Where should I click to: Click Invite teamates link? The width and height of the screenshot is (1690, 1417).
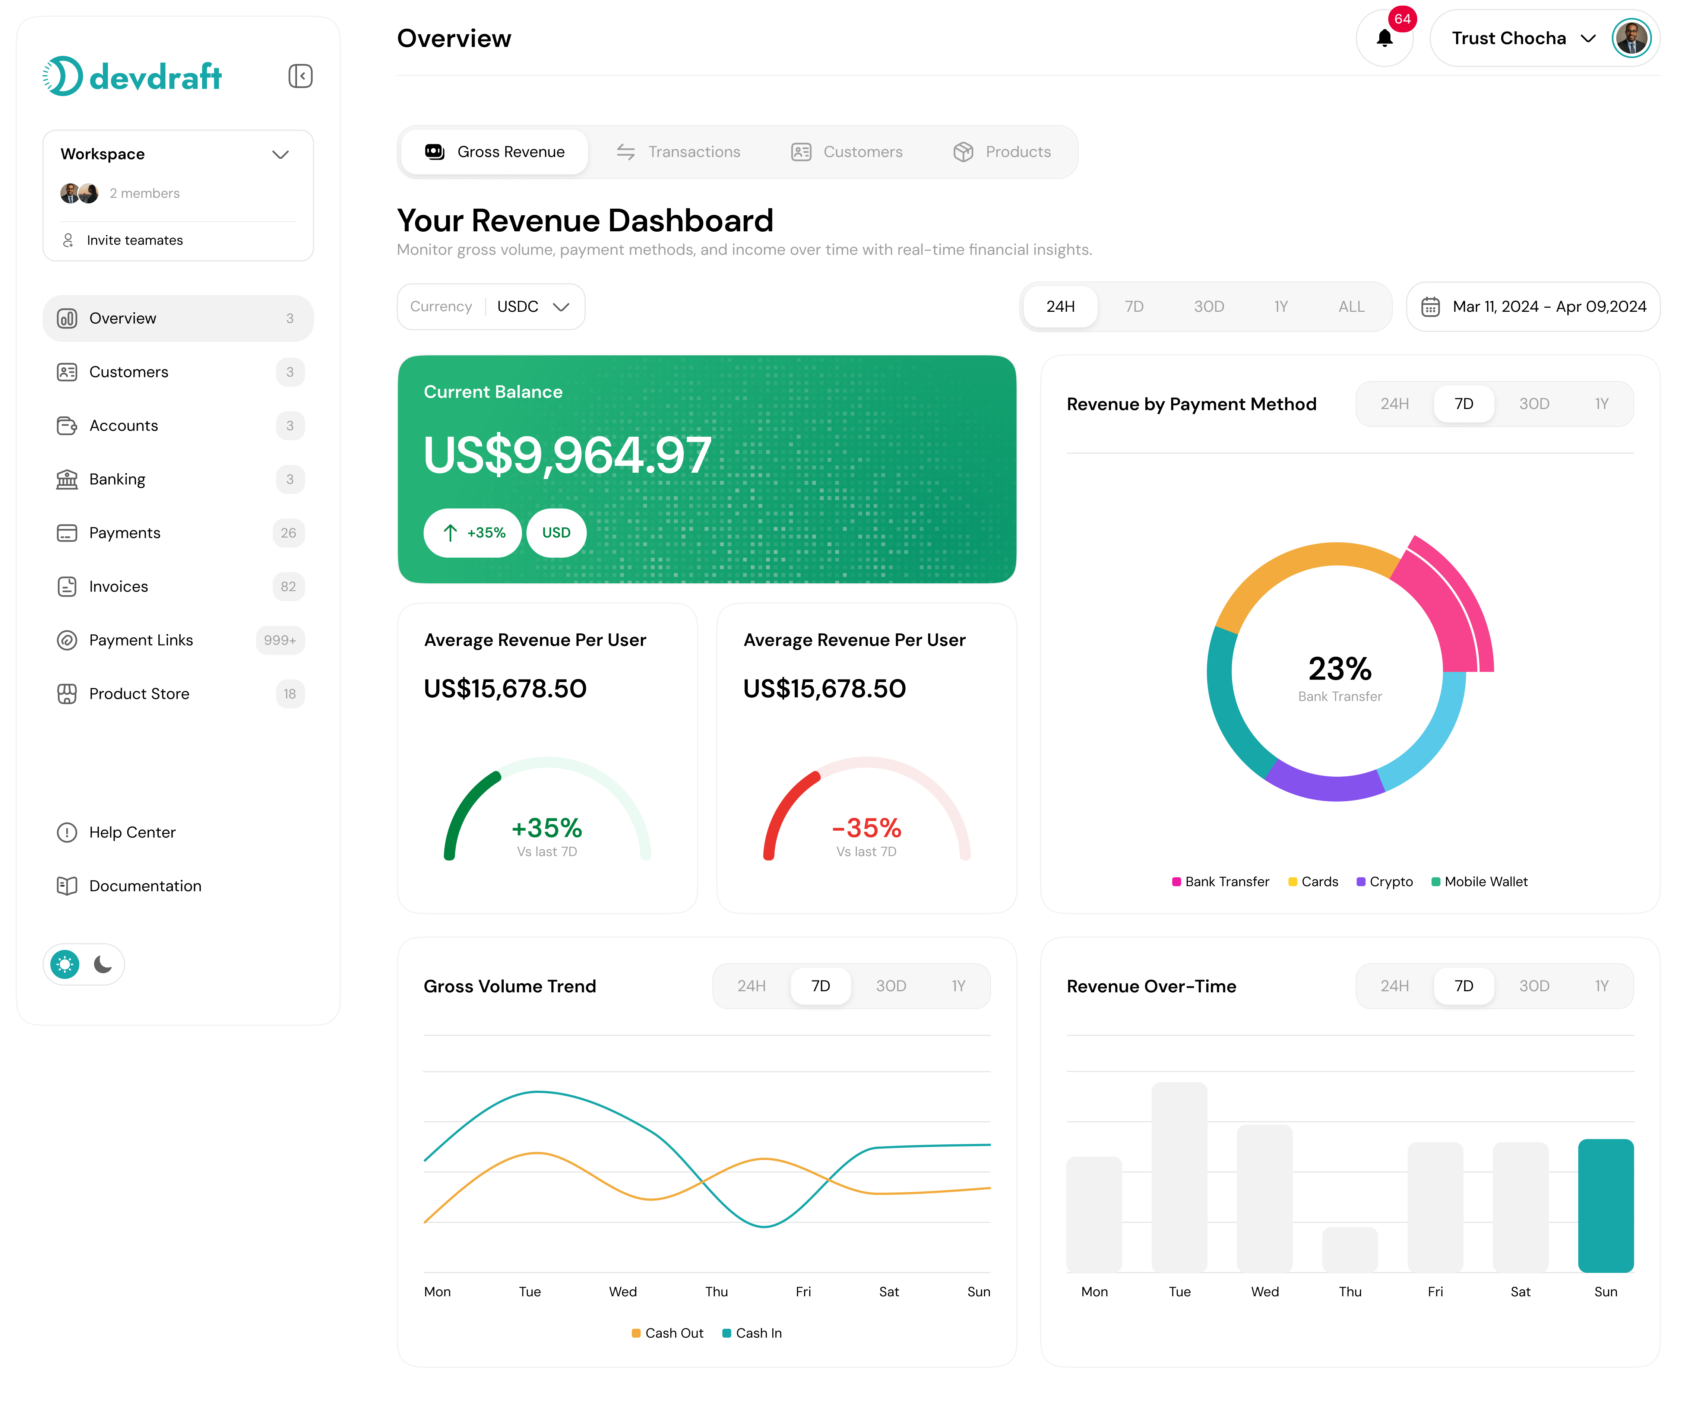pyautogui.click(x=135, y=240)
